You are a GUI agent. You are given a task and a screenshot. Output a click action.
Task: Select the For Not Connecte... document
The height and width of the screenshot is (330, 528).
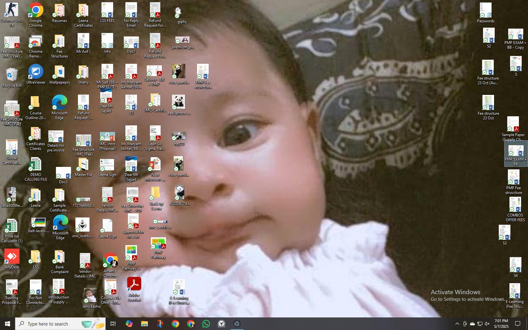click(36, 292)
